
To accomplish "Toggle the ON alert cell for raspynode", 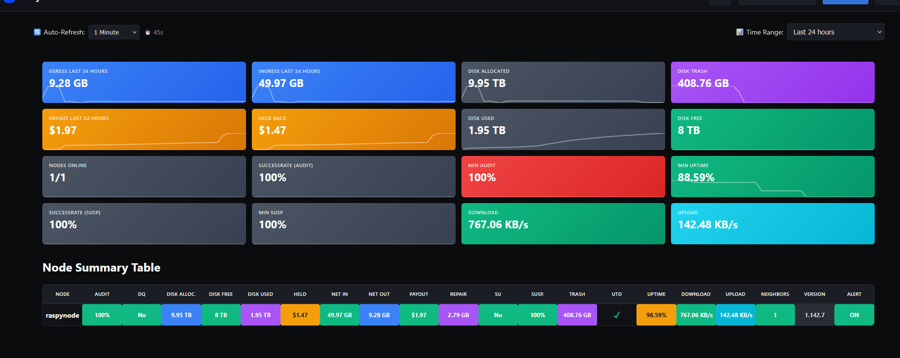I will [x=854, y=315].
